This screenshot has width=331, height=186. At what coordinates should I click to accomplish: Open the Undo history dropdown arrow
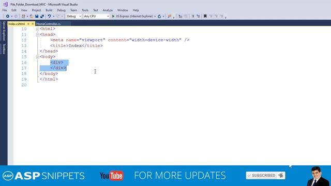pos(54,16)
